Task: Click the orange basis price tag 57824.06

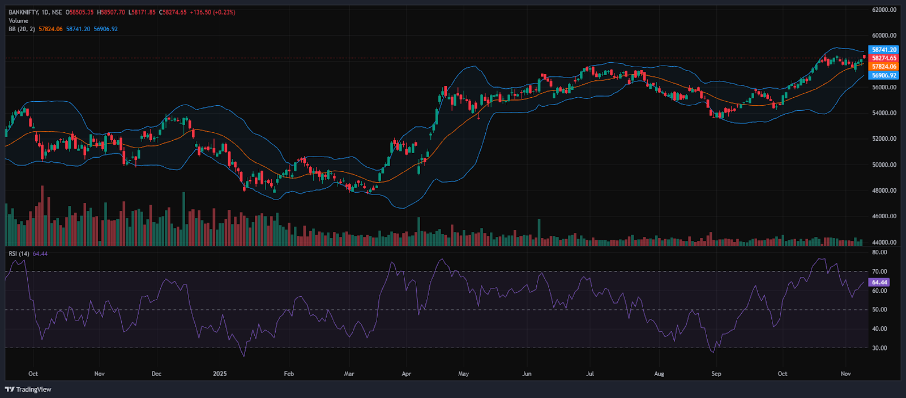Action: pos(883,67)
